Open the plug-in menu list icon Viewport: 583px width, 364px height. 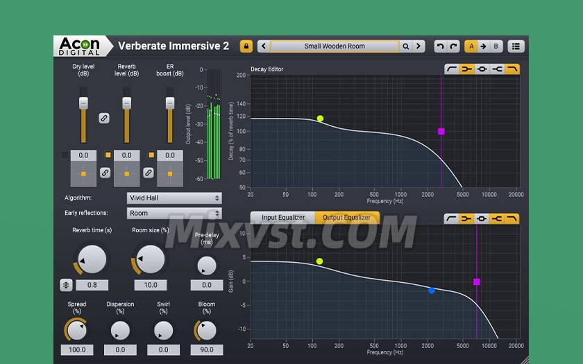tap(516, 46)
